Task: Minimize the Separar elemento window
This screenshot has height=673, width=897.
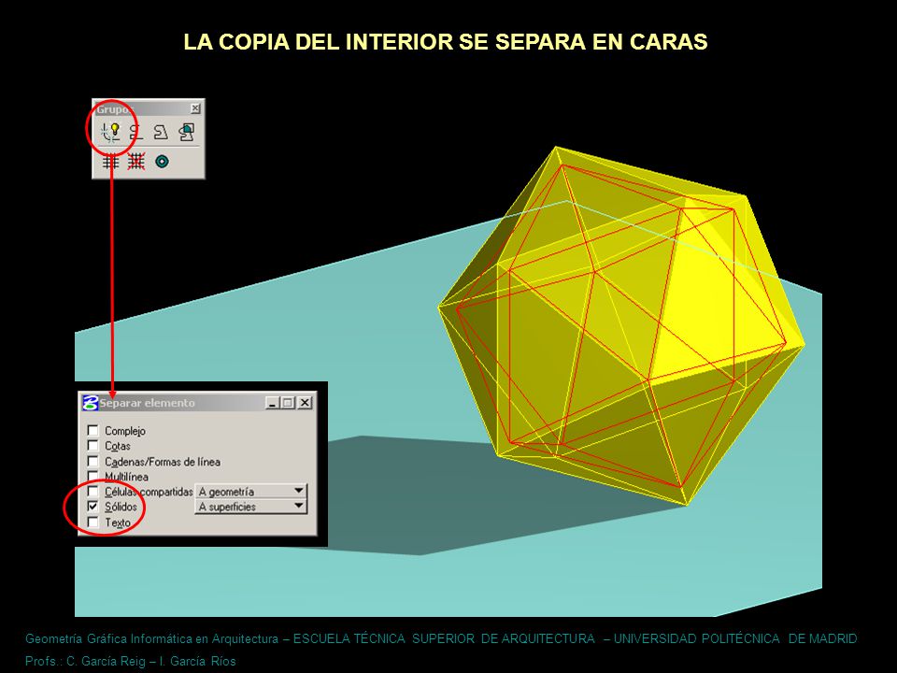Action: click(x=273, y=403)
